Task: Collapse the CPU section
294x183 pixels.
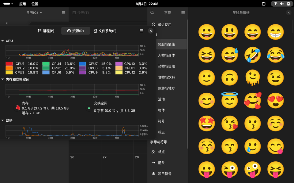Action: pos(3,41)
